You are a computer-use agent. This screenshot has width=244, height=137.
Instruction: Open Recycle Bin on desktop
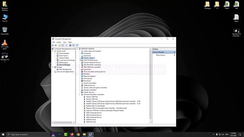5,31
